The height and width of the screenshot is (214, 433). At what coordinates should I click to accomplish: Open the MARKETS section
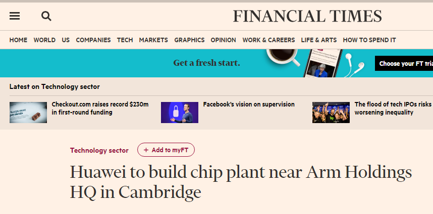pyautogui.click(x=153, y=40)
